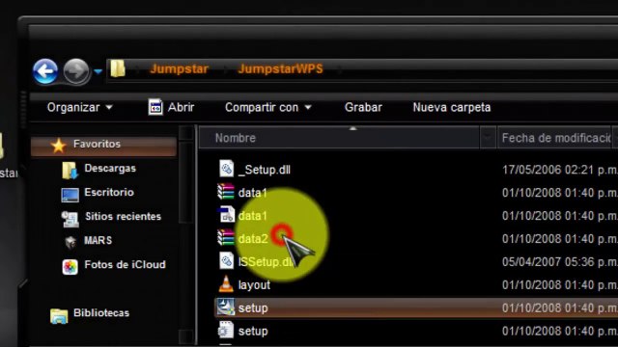
Task: Click the Favoritos star icon
Action: pyautogui.click(x=58, y=146)
